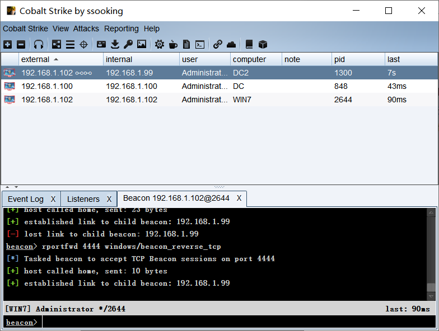Image resolution: width=439 pixels, height=331 pixels.
Task: Open the Reporting menu
Action: pyautogui.click(x=121, y=29)
